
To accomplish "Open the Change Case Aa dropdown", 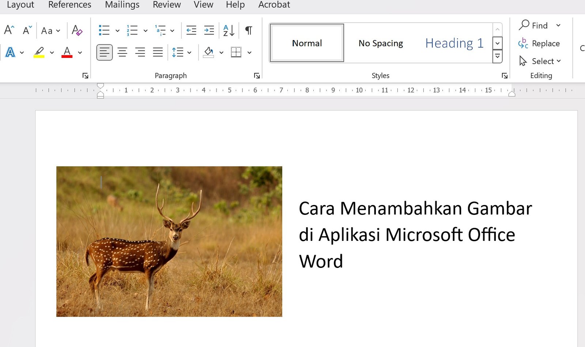I will coord(50,31).
